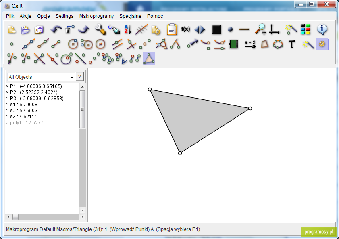Image resolution: width=339 pixels, height=239 pixels.
Task: Select the single point tool
Action: point(12,44)
